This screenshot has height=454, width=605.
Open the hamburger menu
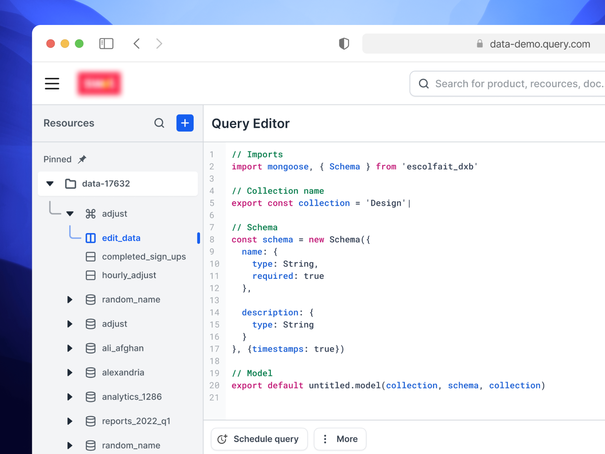[x=52, y=83]
